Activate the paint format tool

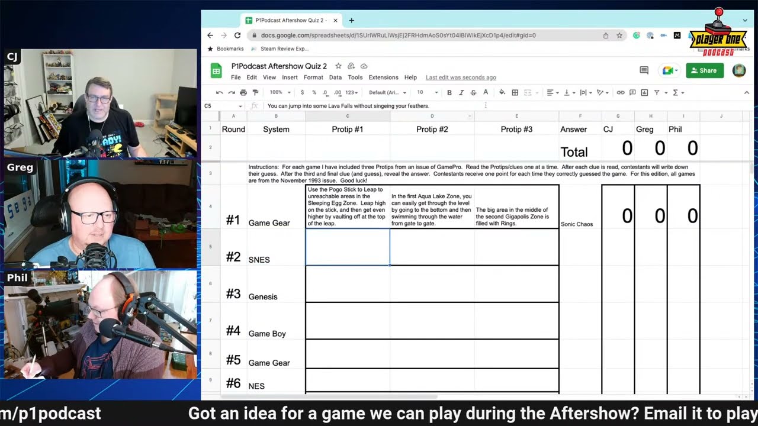[x=255, y=92]
